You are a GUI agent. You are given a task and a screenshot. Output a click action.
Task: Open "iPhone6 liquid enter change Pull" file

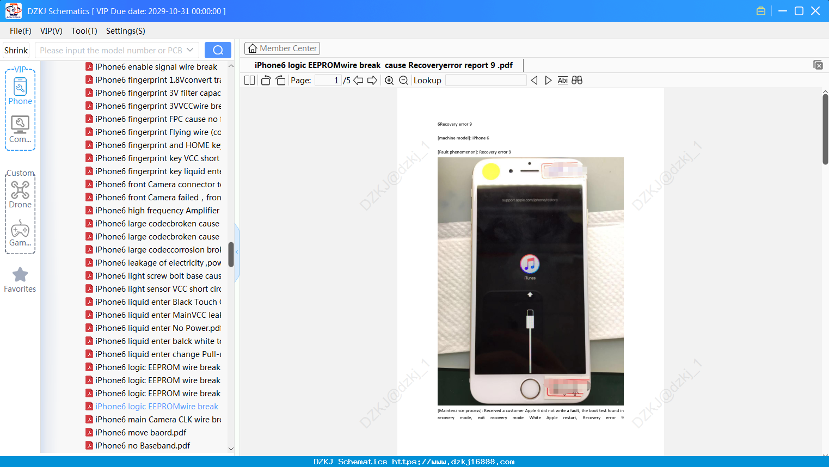tap(153, 354)
